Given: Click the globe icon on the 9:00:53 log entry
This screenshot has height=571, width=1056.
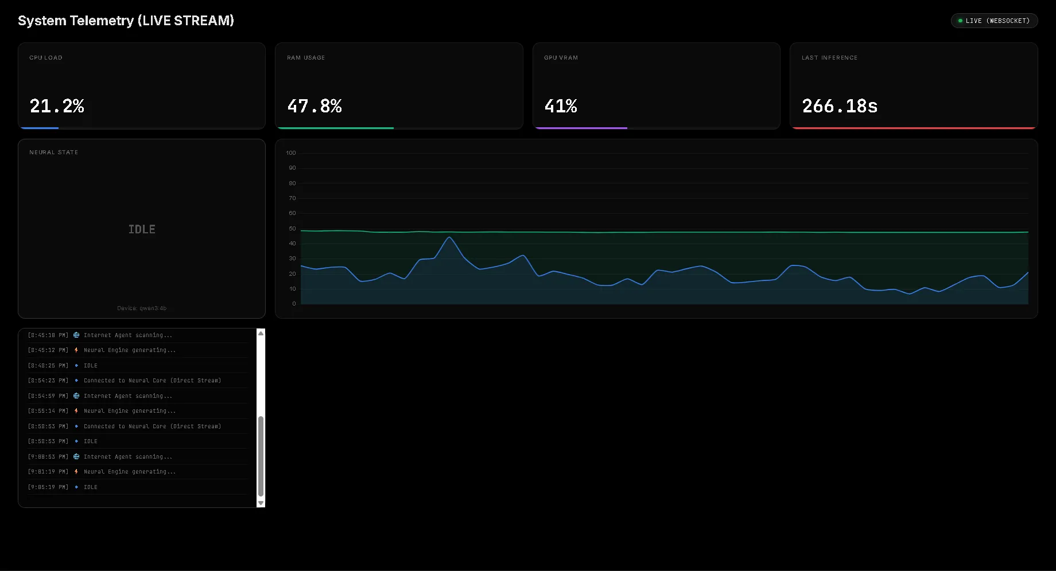Looking at the screenshot, I should (x=76, y=456).
